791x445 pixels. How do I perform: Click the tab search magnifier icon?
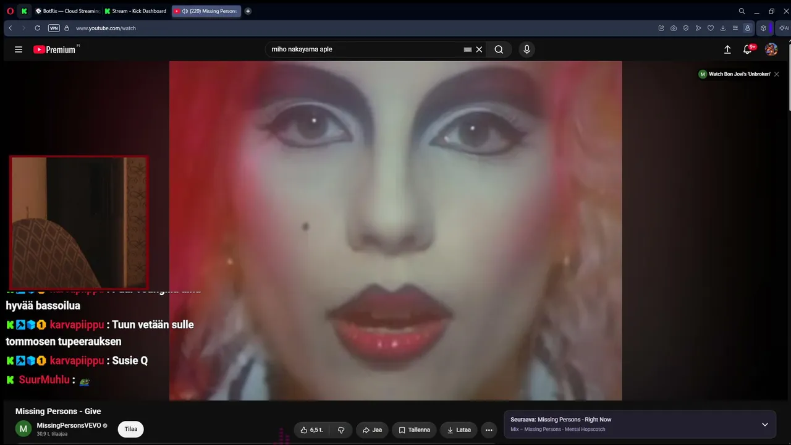(742, 11)
